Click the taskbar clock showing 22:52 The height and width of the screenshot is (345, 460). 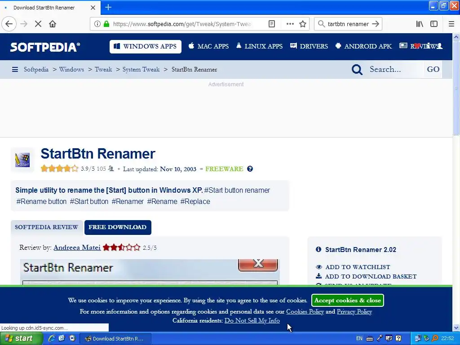click(x=447, y=339)
